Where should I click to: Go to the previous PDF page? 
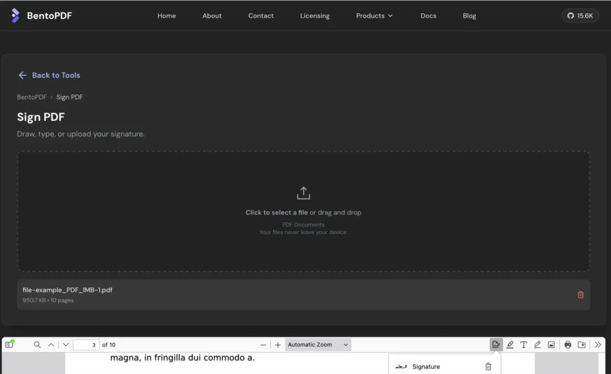[x=51, y=344]
